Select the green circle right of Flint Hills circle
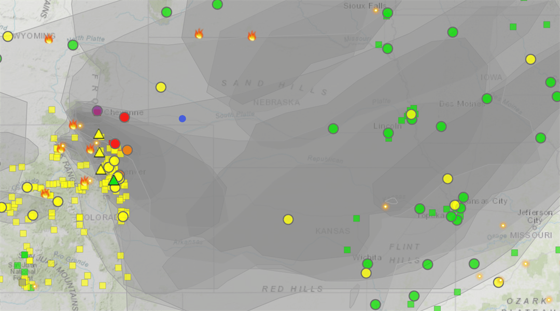The height and width of the screenshot is (311, 560). [474, 264]
